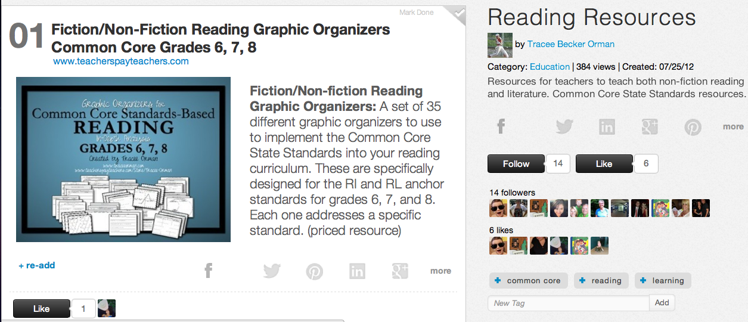This screenshot has width=748, height=322.
Task: Share the list on Twitter in sidebar
Action: click(x=564, y=126)
